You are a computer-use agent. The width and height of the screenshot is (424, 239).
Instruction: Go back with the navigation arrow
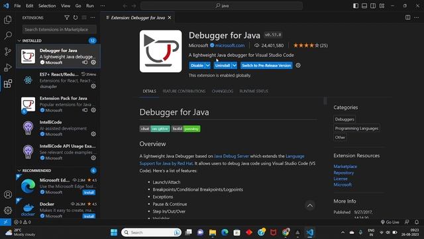point(125,6)
